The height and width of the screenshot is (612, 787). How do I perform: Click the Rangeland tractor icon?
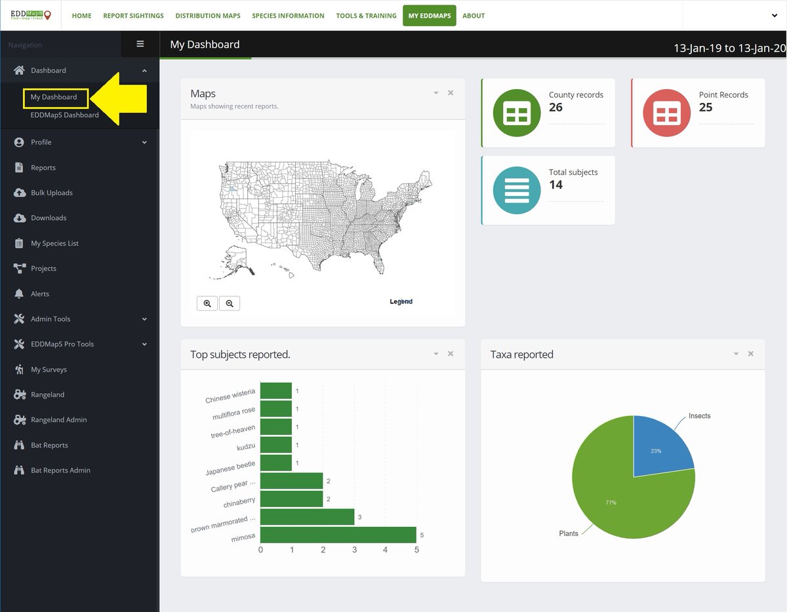(x=19, y=394)
